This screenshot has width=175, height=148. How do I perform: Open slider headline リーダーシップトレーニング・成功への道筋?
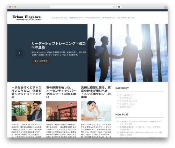click(x=58, y=45)
